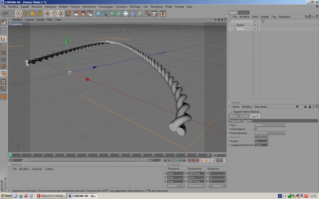
Task: Select the Move tool icon
Action: (25, 14)
